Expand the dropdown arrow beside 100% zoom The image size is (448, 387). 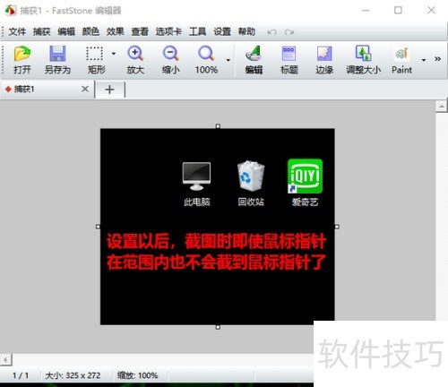(228, 60)
